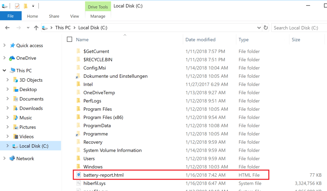Expand the Downloads folder tree node
Viewport: 327px width, 191px height.
[8, 108]
